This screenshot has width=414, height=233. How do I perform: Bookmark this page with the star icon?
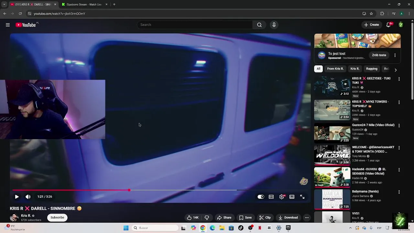click(371, 14)
